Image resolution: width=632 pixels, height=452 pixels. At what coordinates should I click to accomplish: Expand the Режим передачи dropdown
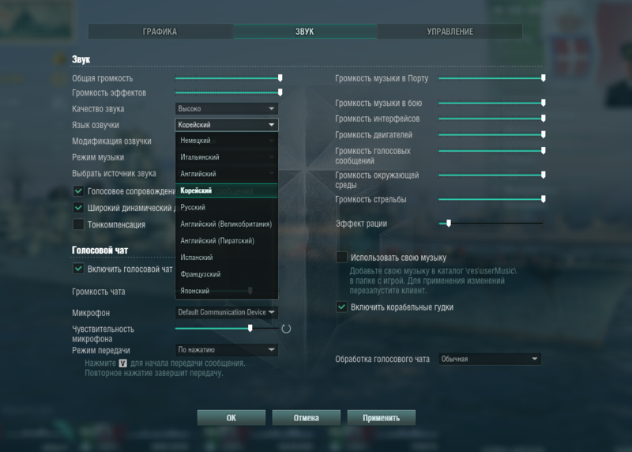pyautogui.click(x=227, y=349)
